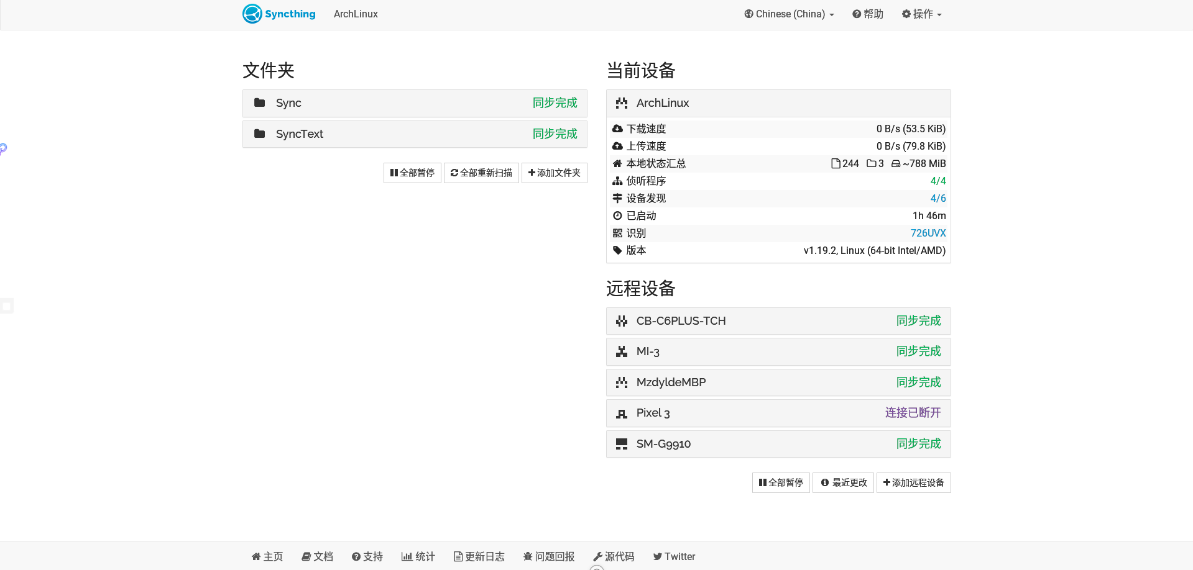Click 添加远程设备 add remote device button
Image resolution: width=1193 pixels, height=570 pixels.
coord(913,482)
